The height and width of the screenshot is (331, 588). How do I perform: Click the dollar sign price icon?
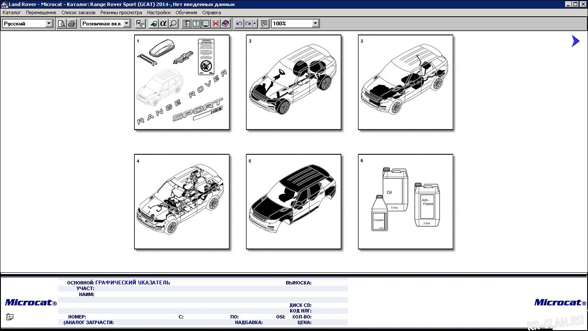pyautogui.click(x=196, y=24)
